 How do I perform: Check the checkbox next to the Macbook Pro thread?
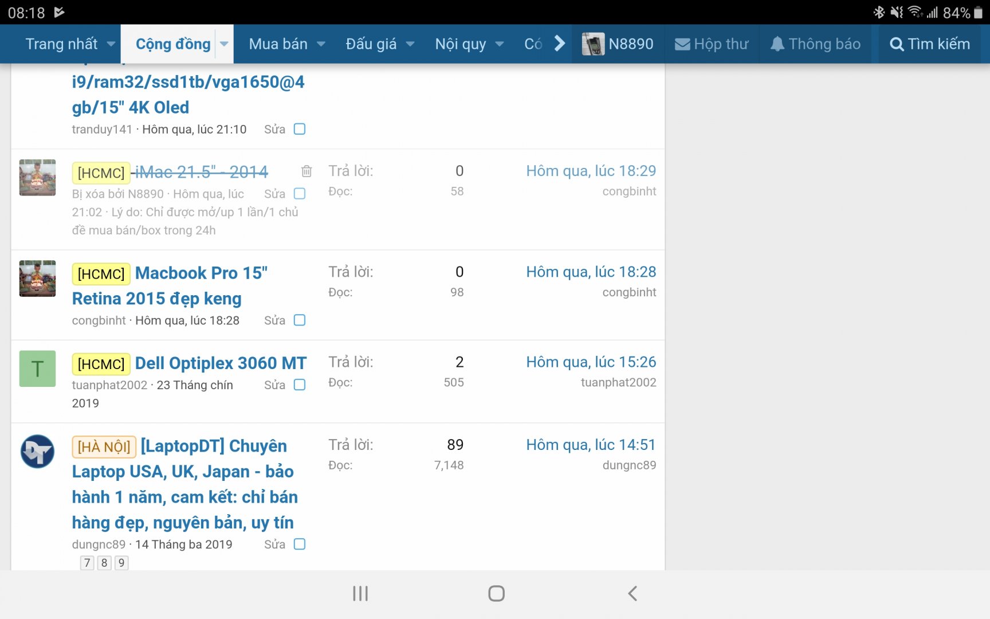pos(299,320)
